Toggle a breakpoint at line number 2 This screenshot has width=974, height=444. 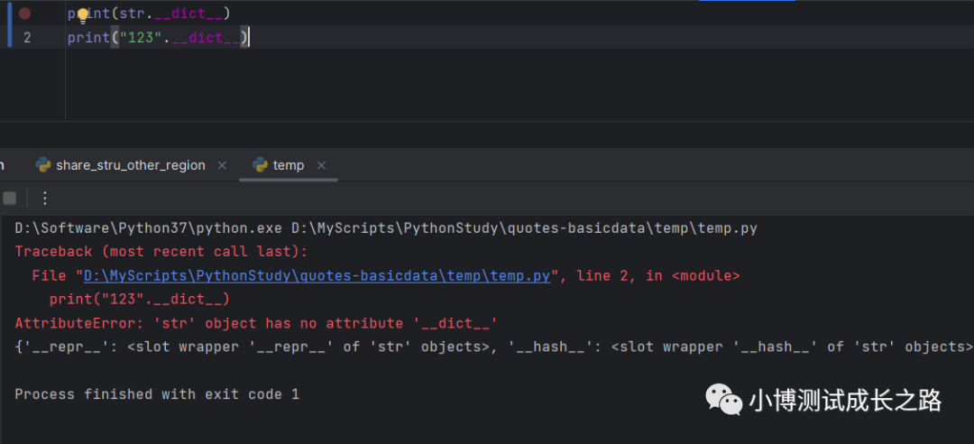pyautogui.click(x=27, y=37)
